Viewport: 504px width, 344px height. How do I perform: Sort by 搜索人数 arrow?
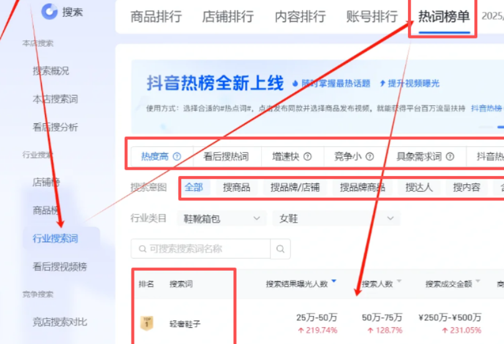[399, 281]
